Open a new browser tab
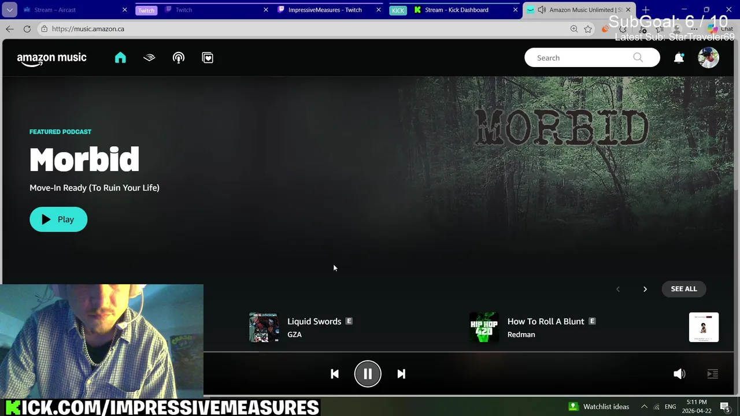The image size is (740, 416). point(646,10)
